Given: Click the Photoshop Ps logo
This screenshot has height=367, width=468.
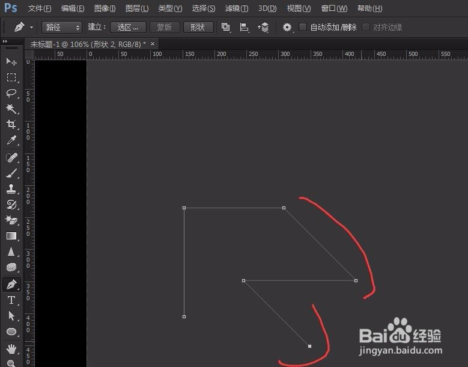Looking at the screenshot, I should [11, 7].
